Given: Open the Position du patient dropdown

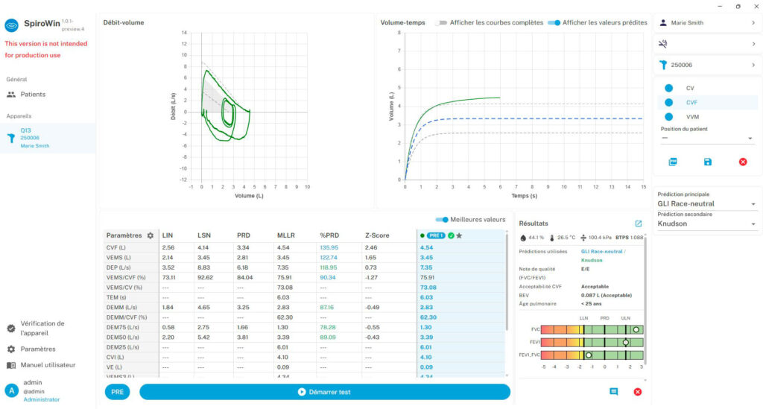Looking at the screenshot, I should [706, 138].
